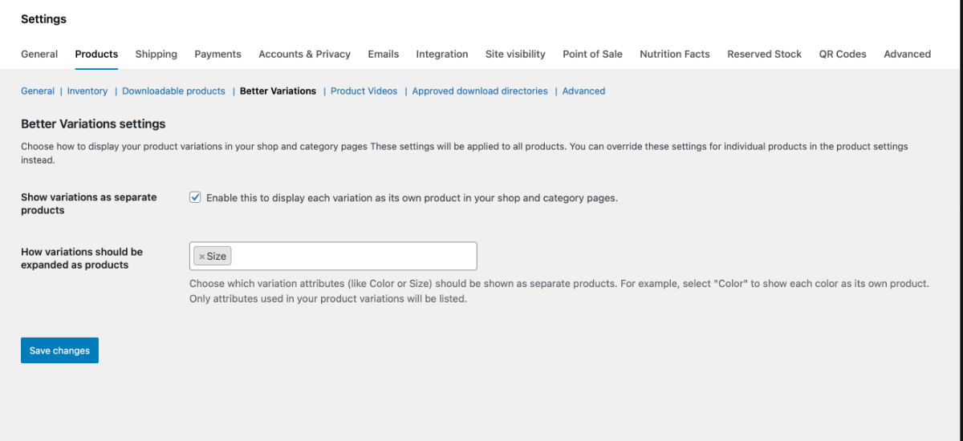
Task: Open the Advanced products sub-section link
Action: point(583,91)
